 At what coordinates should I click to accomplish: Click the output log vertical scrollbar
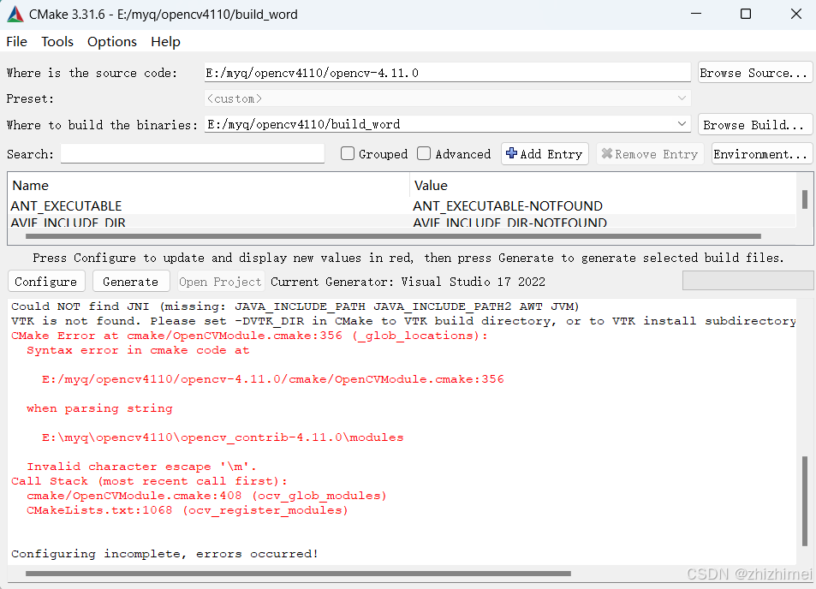[x=805, y=501]
